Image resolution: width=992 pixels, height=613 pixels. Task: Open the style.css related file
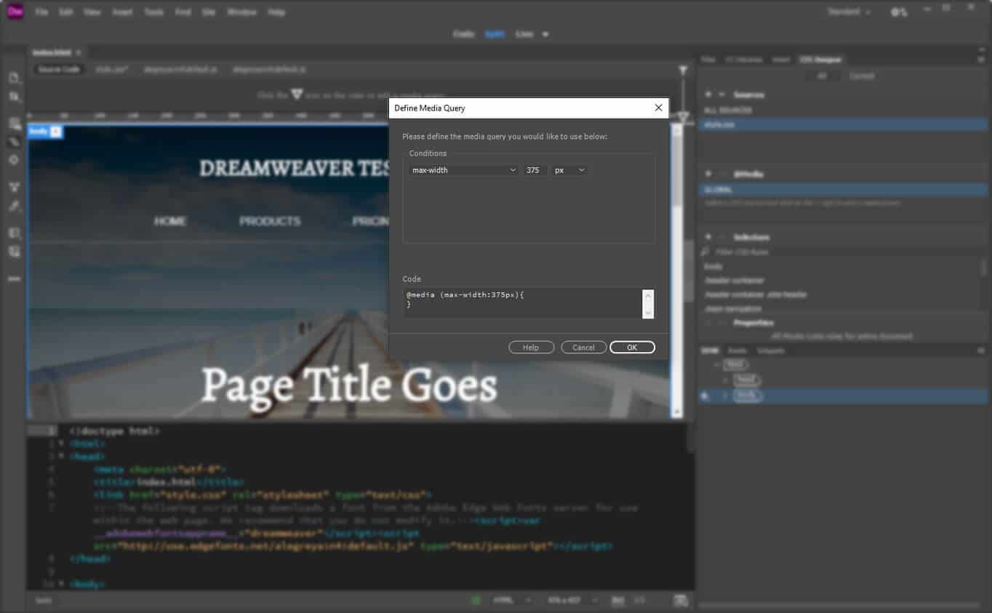pos(112,70)
